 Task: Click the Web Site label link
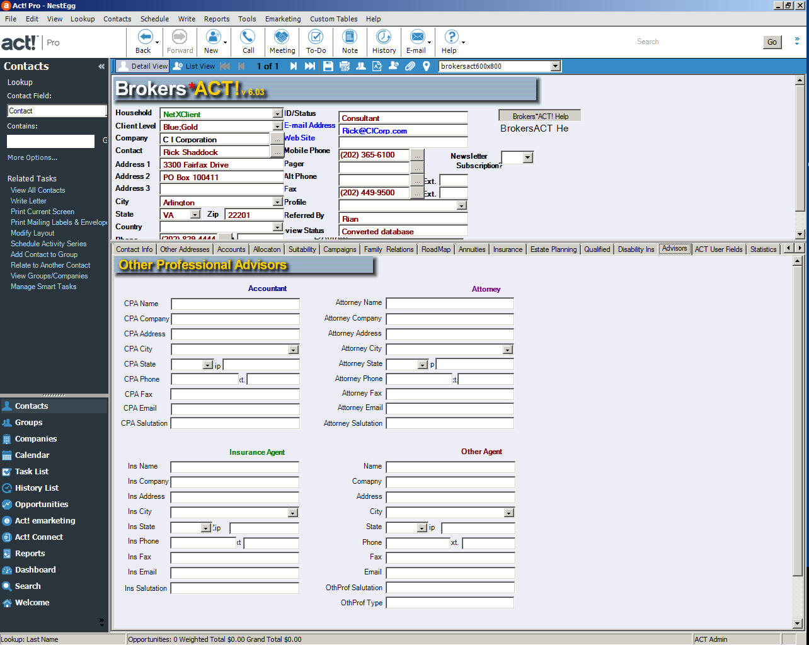tap(299, 138)
